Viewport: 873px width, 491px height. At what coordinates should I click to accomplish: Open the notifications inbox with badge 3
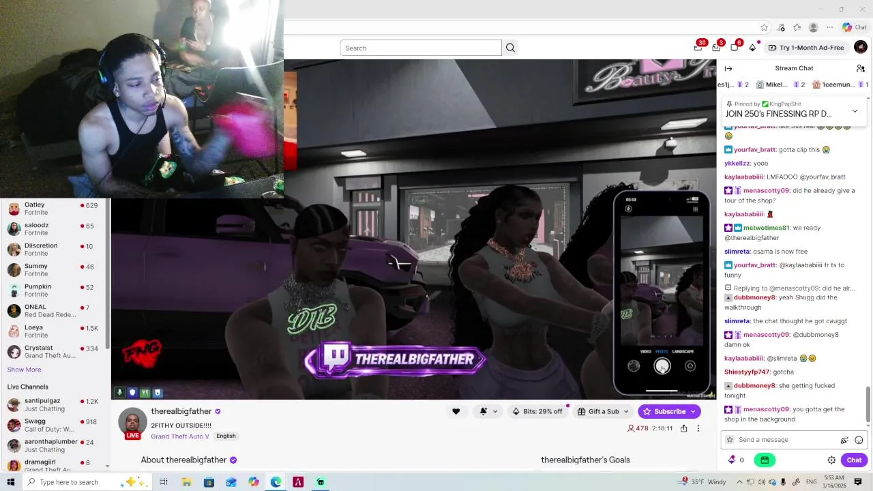pos(716,48)
